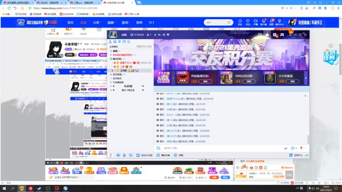Expand the 美女の商业街 channel node

pos(111,90)
